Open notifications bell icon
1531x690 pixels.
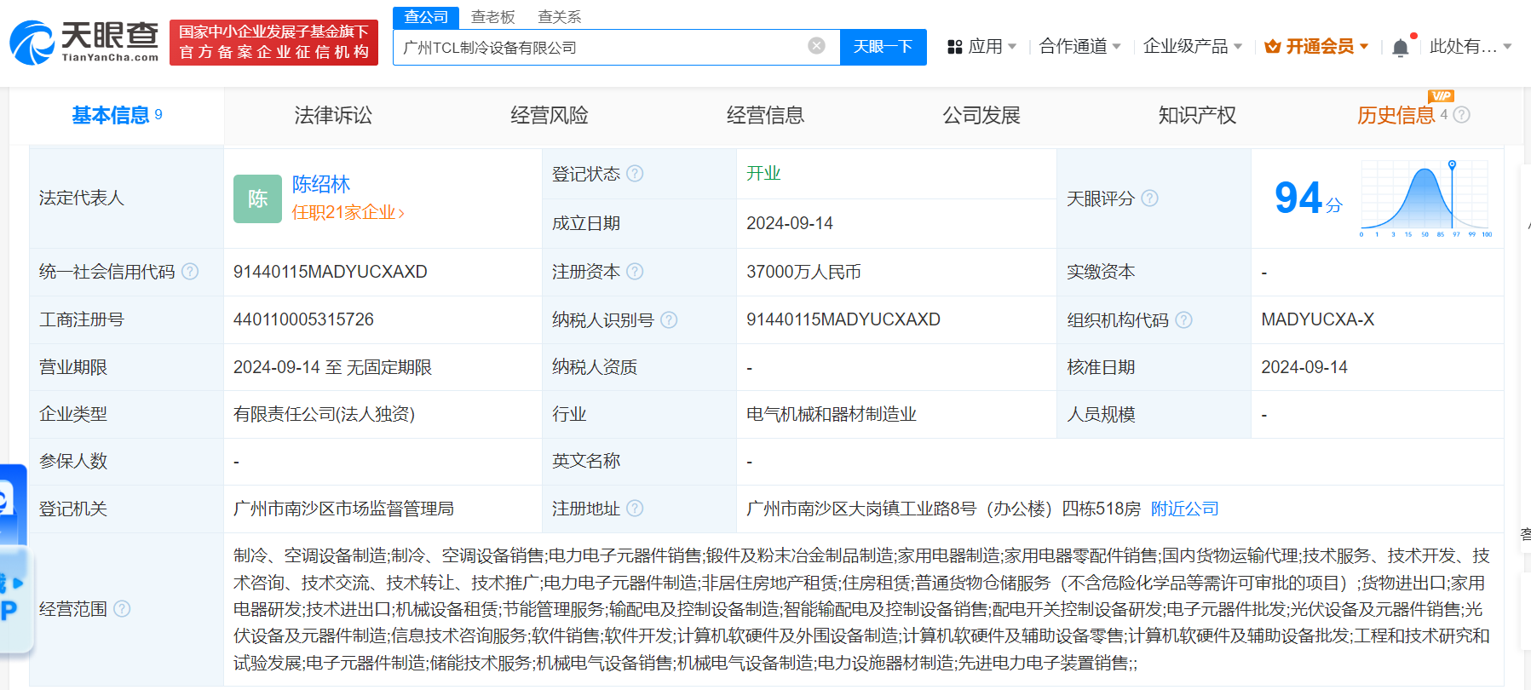(1400, 48)
